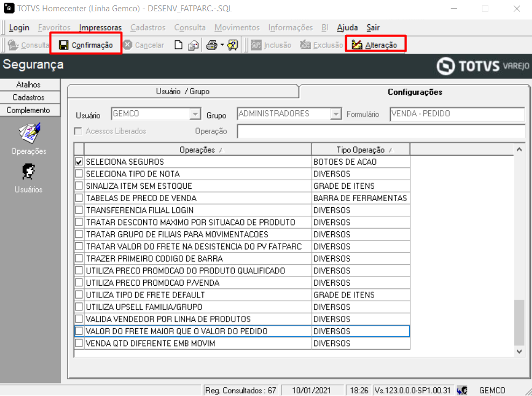Image resolution: width=532 pixels, height=396 pixels.
Task: Open the Favoritos menu
Action: point(54,27)
